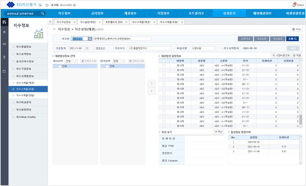Check the row ABS : A+(무보증) 5Y~

click(x=164, y=80)
